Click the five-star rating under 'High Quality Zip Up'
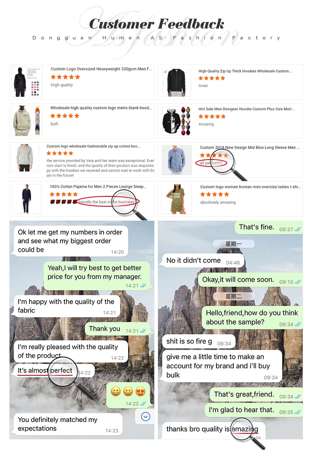 click(x=211, y=78)
